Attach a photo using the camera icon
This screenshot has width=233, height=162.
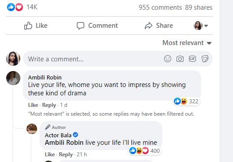pos(180,59)
